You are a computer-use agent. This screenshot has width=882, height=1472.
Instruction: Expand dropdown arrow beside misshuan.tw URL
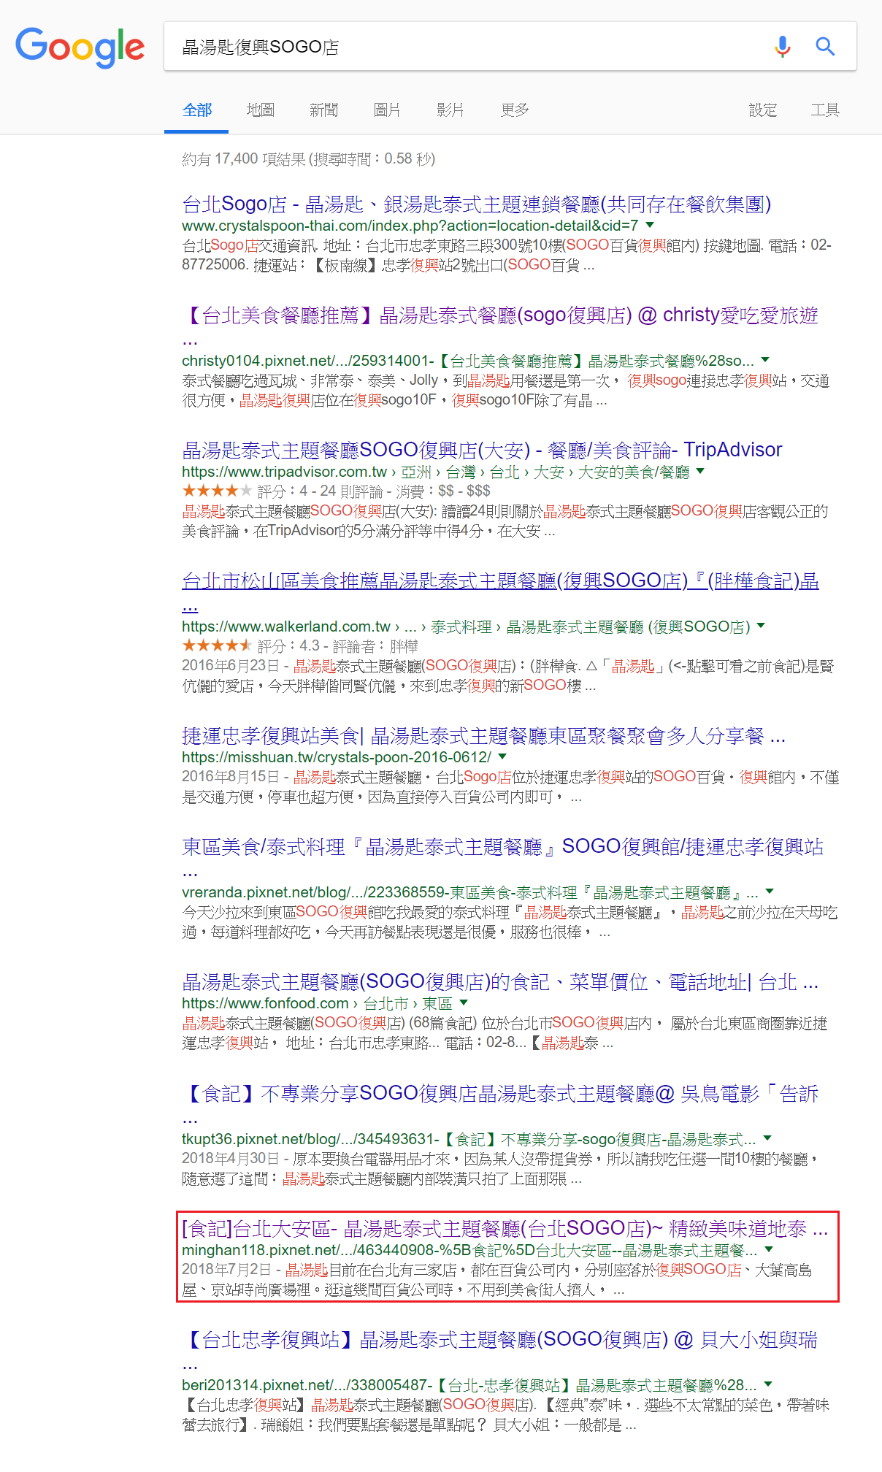tap(502, 756)
